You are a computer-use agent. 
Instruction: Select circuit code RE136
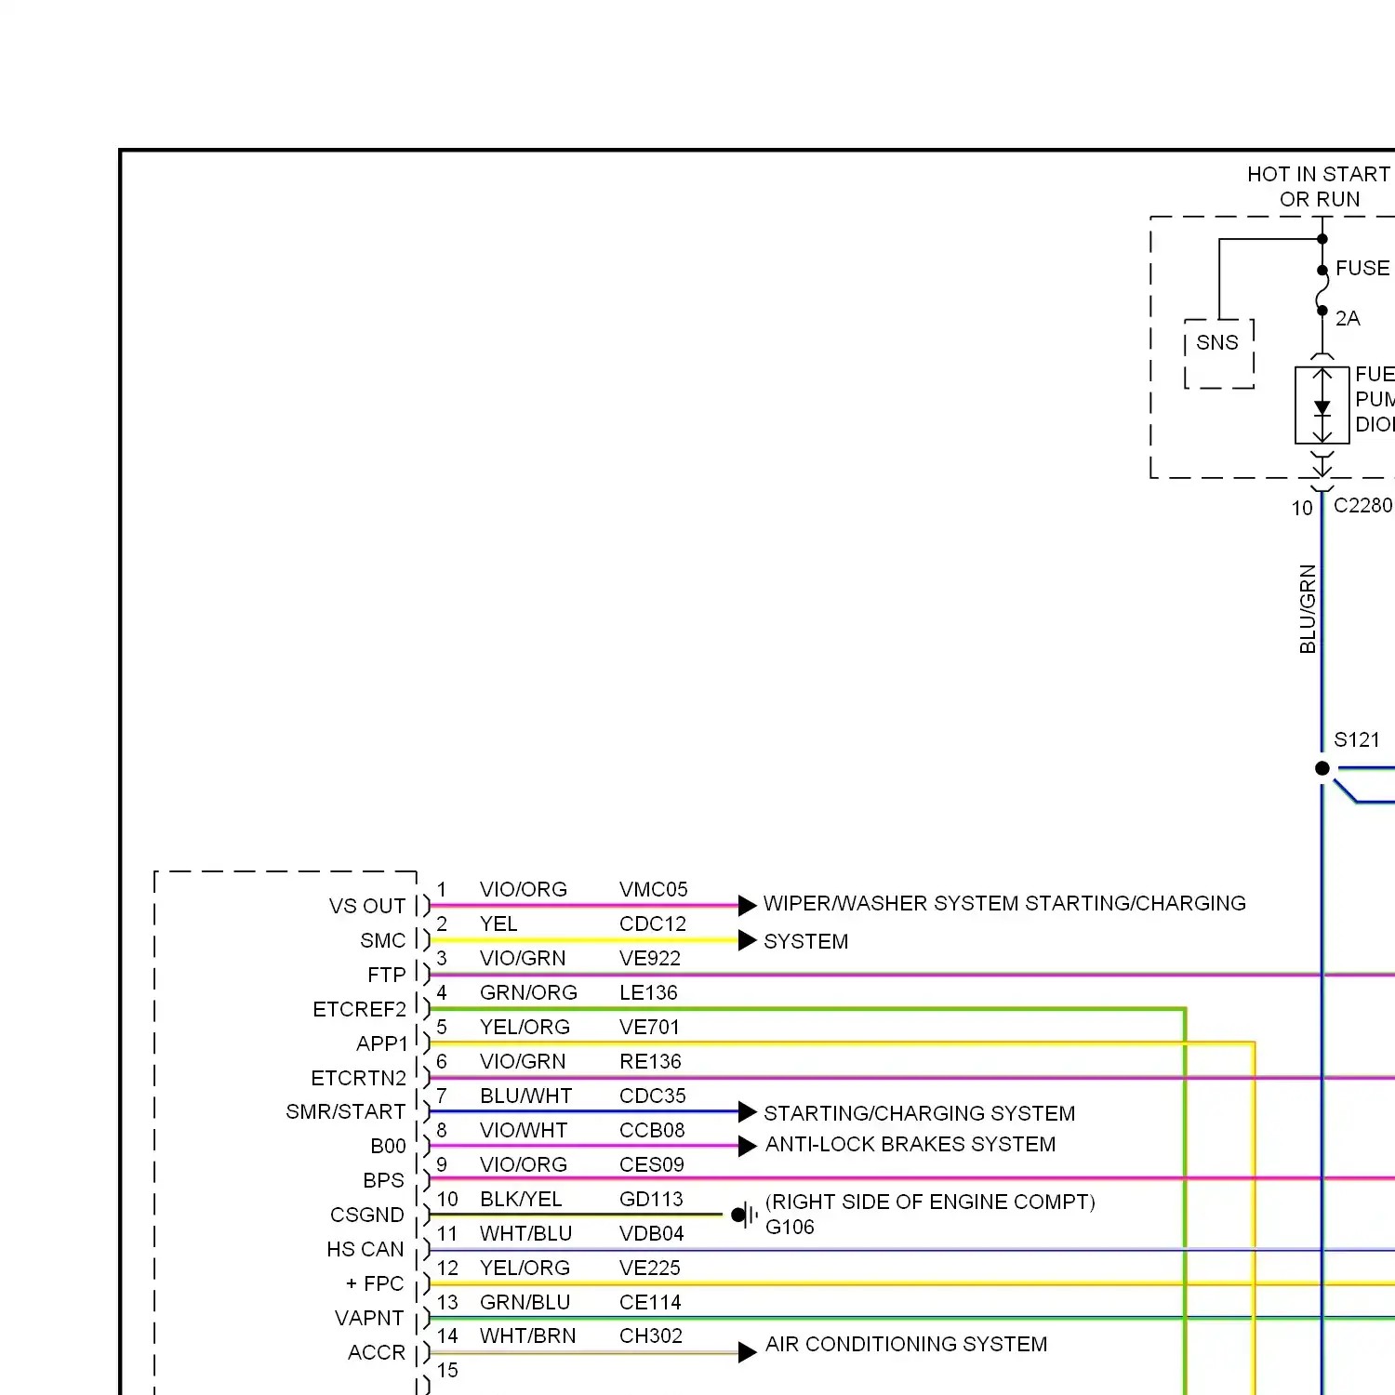[x=650, y=1061]
